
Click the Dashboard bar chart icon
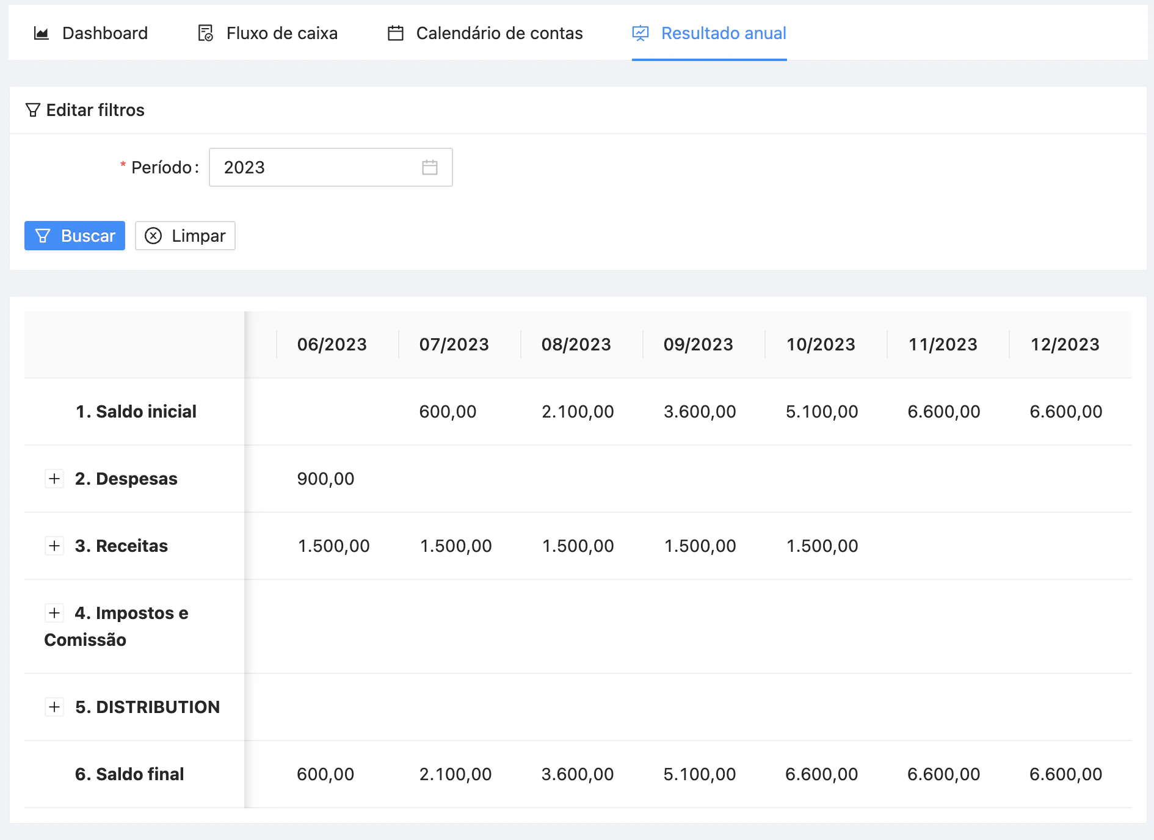[40, 34]
